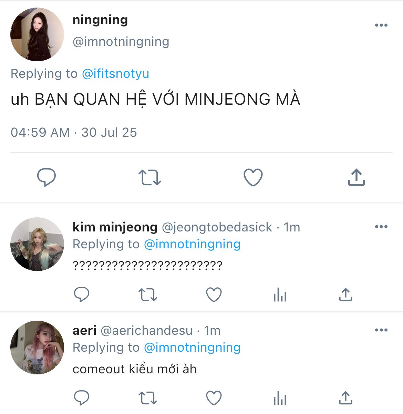Reply to kim minjeong's tweet

[82, 294]
